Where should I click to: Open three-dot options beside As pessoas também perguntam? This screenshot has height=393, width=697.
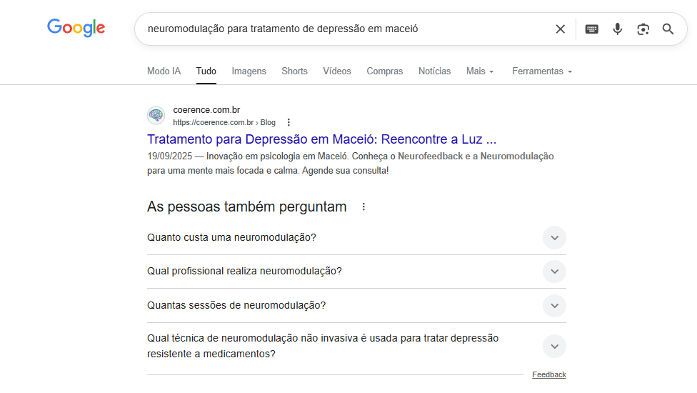[x=363, y=207]
